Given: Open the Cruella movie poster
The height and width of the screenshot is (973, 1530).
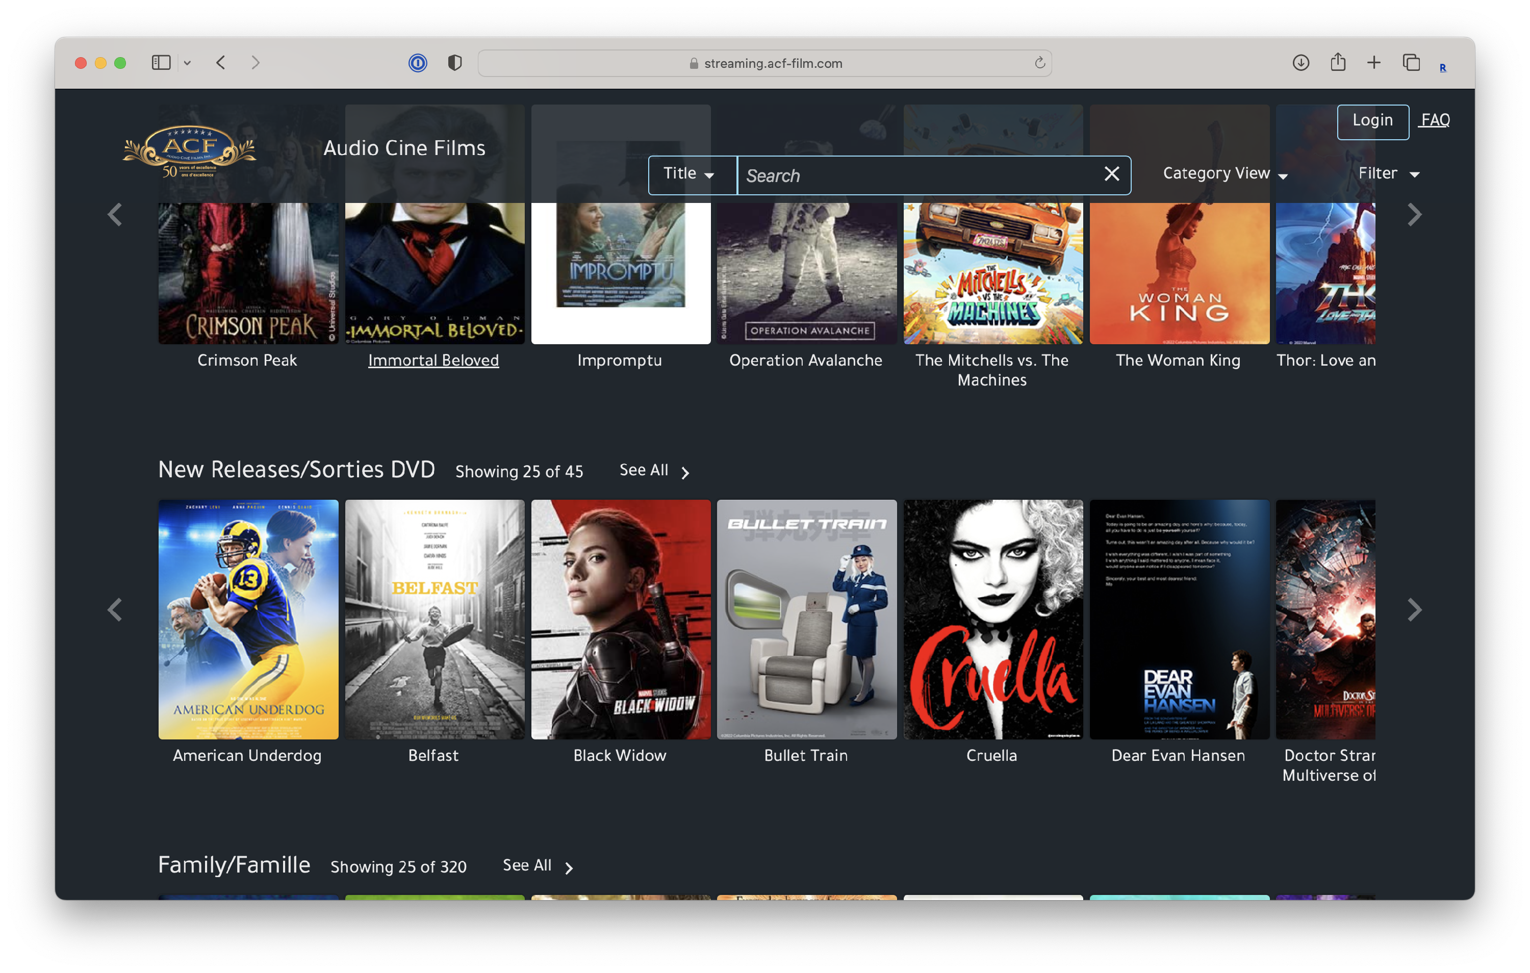Looking at the screenshot, I should point(992,619).
